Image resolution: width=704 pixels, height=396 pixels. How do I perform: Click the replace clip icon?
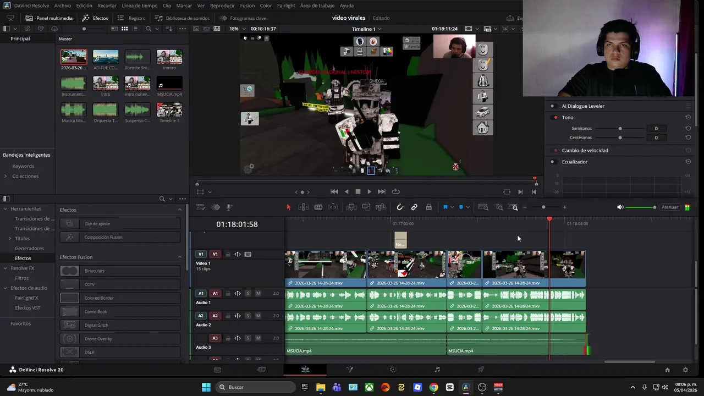click(381, 207)
